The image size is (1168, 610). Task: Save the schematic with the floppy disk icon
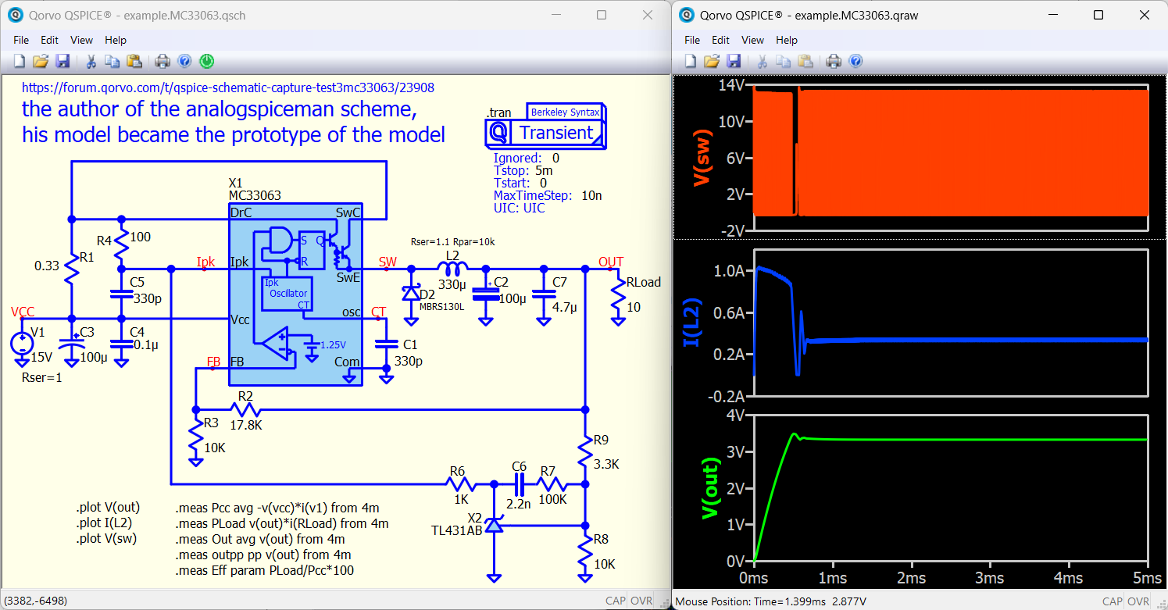(63, 61)
